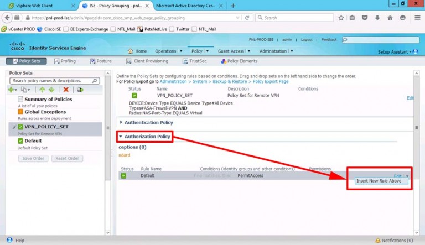Follow the Backup & Restore link
This screenshot has height=245, width=425.
coord(230,81)
